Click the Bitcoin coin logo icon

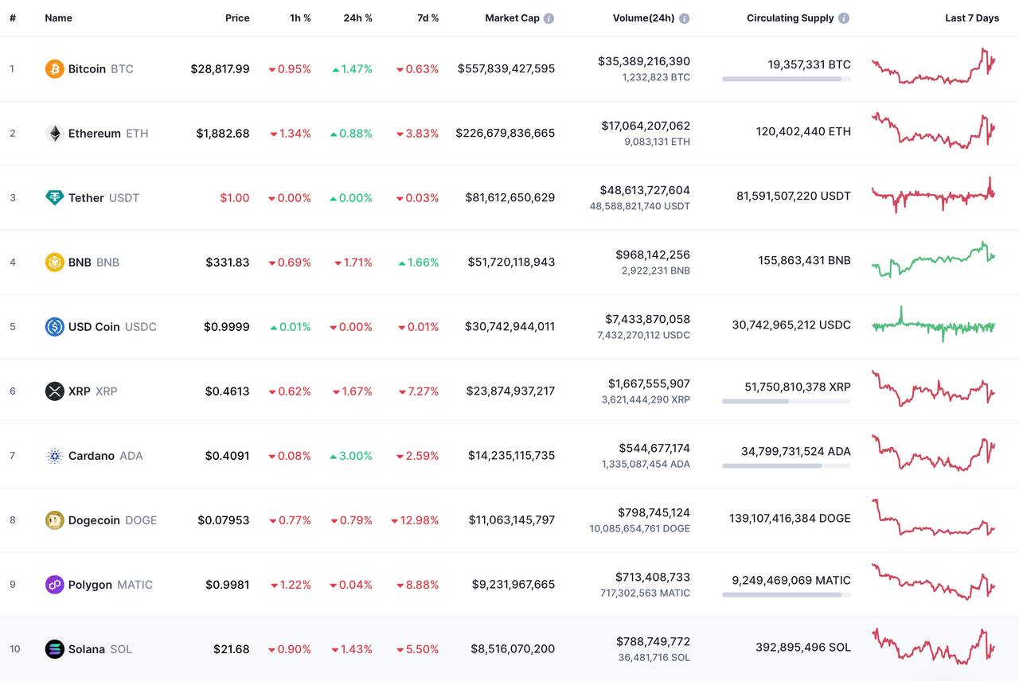pos(54,69)
